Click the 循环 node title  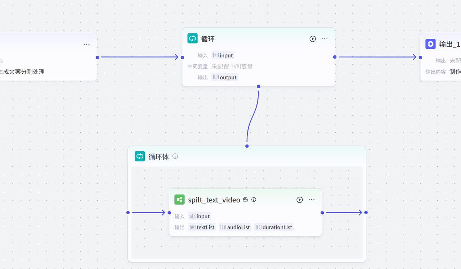pyautogui.click(x=208, y=39)
